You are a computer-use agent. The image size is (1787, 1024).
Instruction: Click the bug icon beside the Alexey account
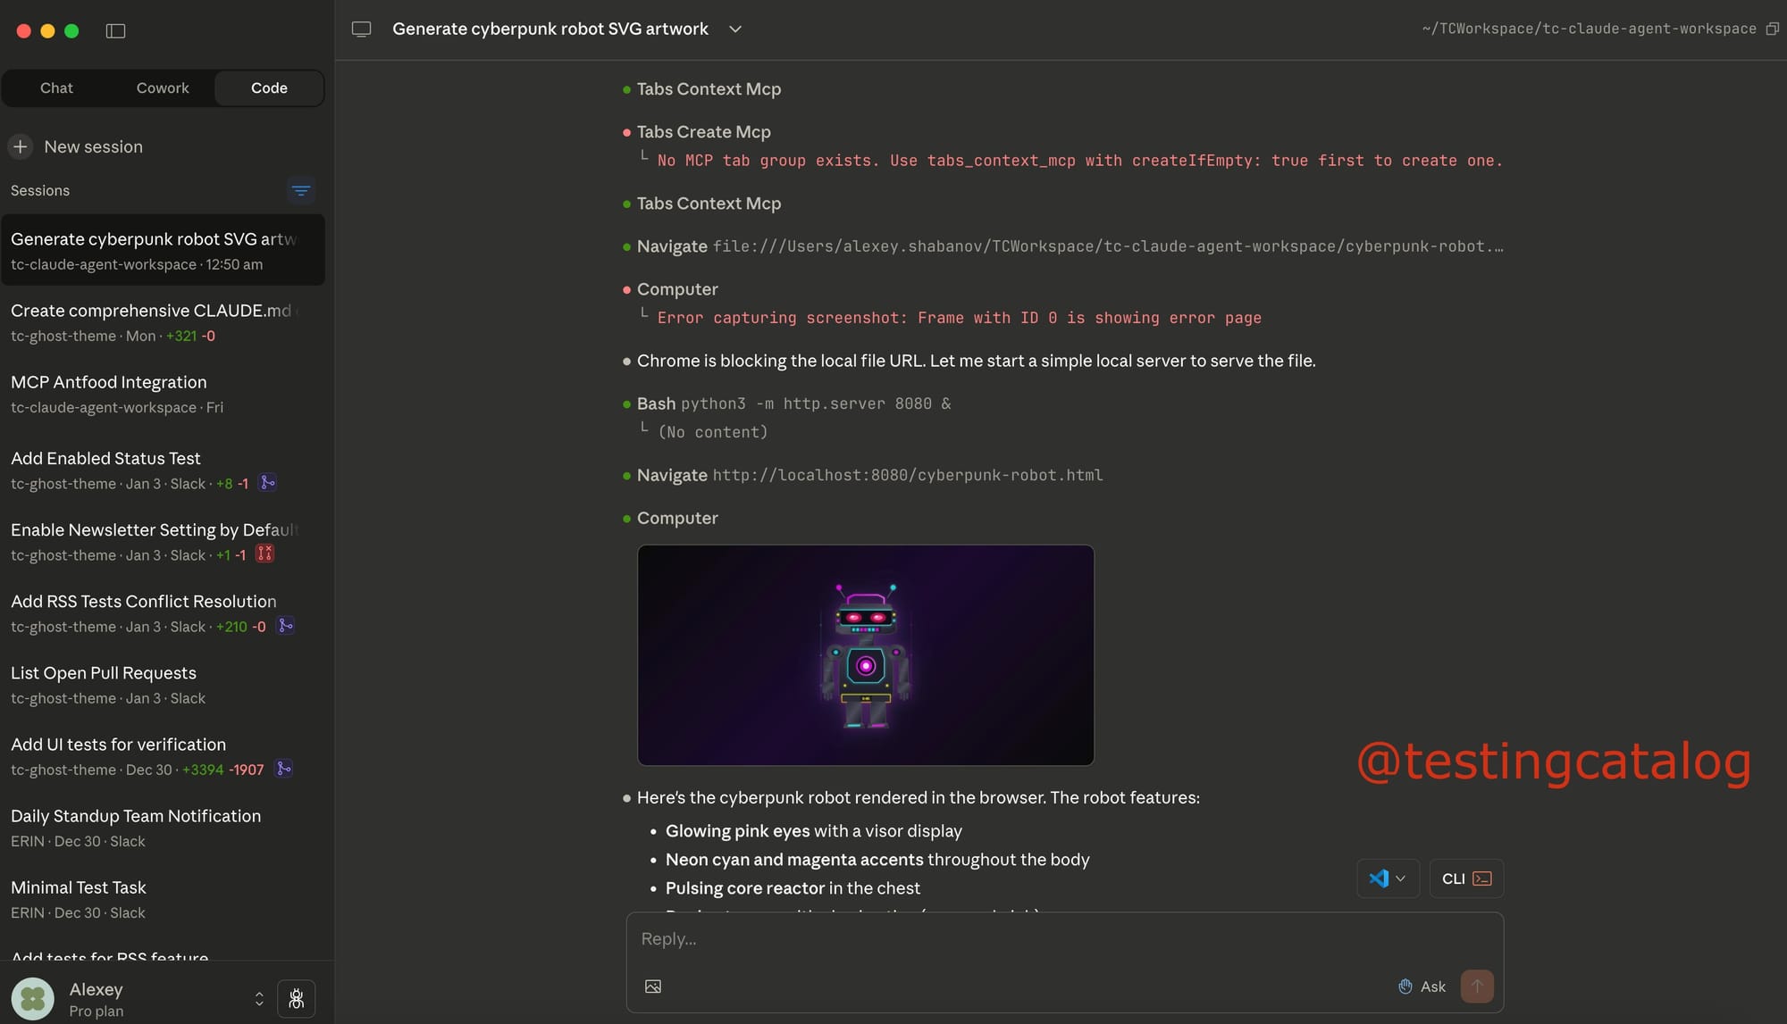point(296,999)
